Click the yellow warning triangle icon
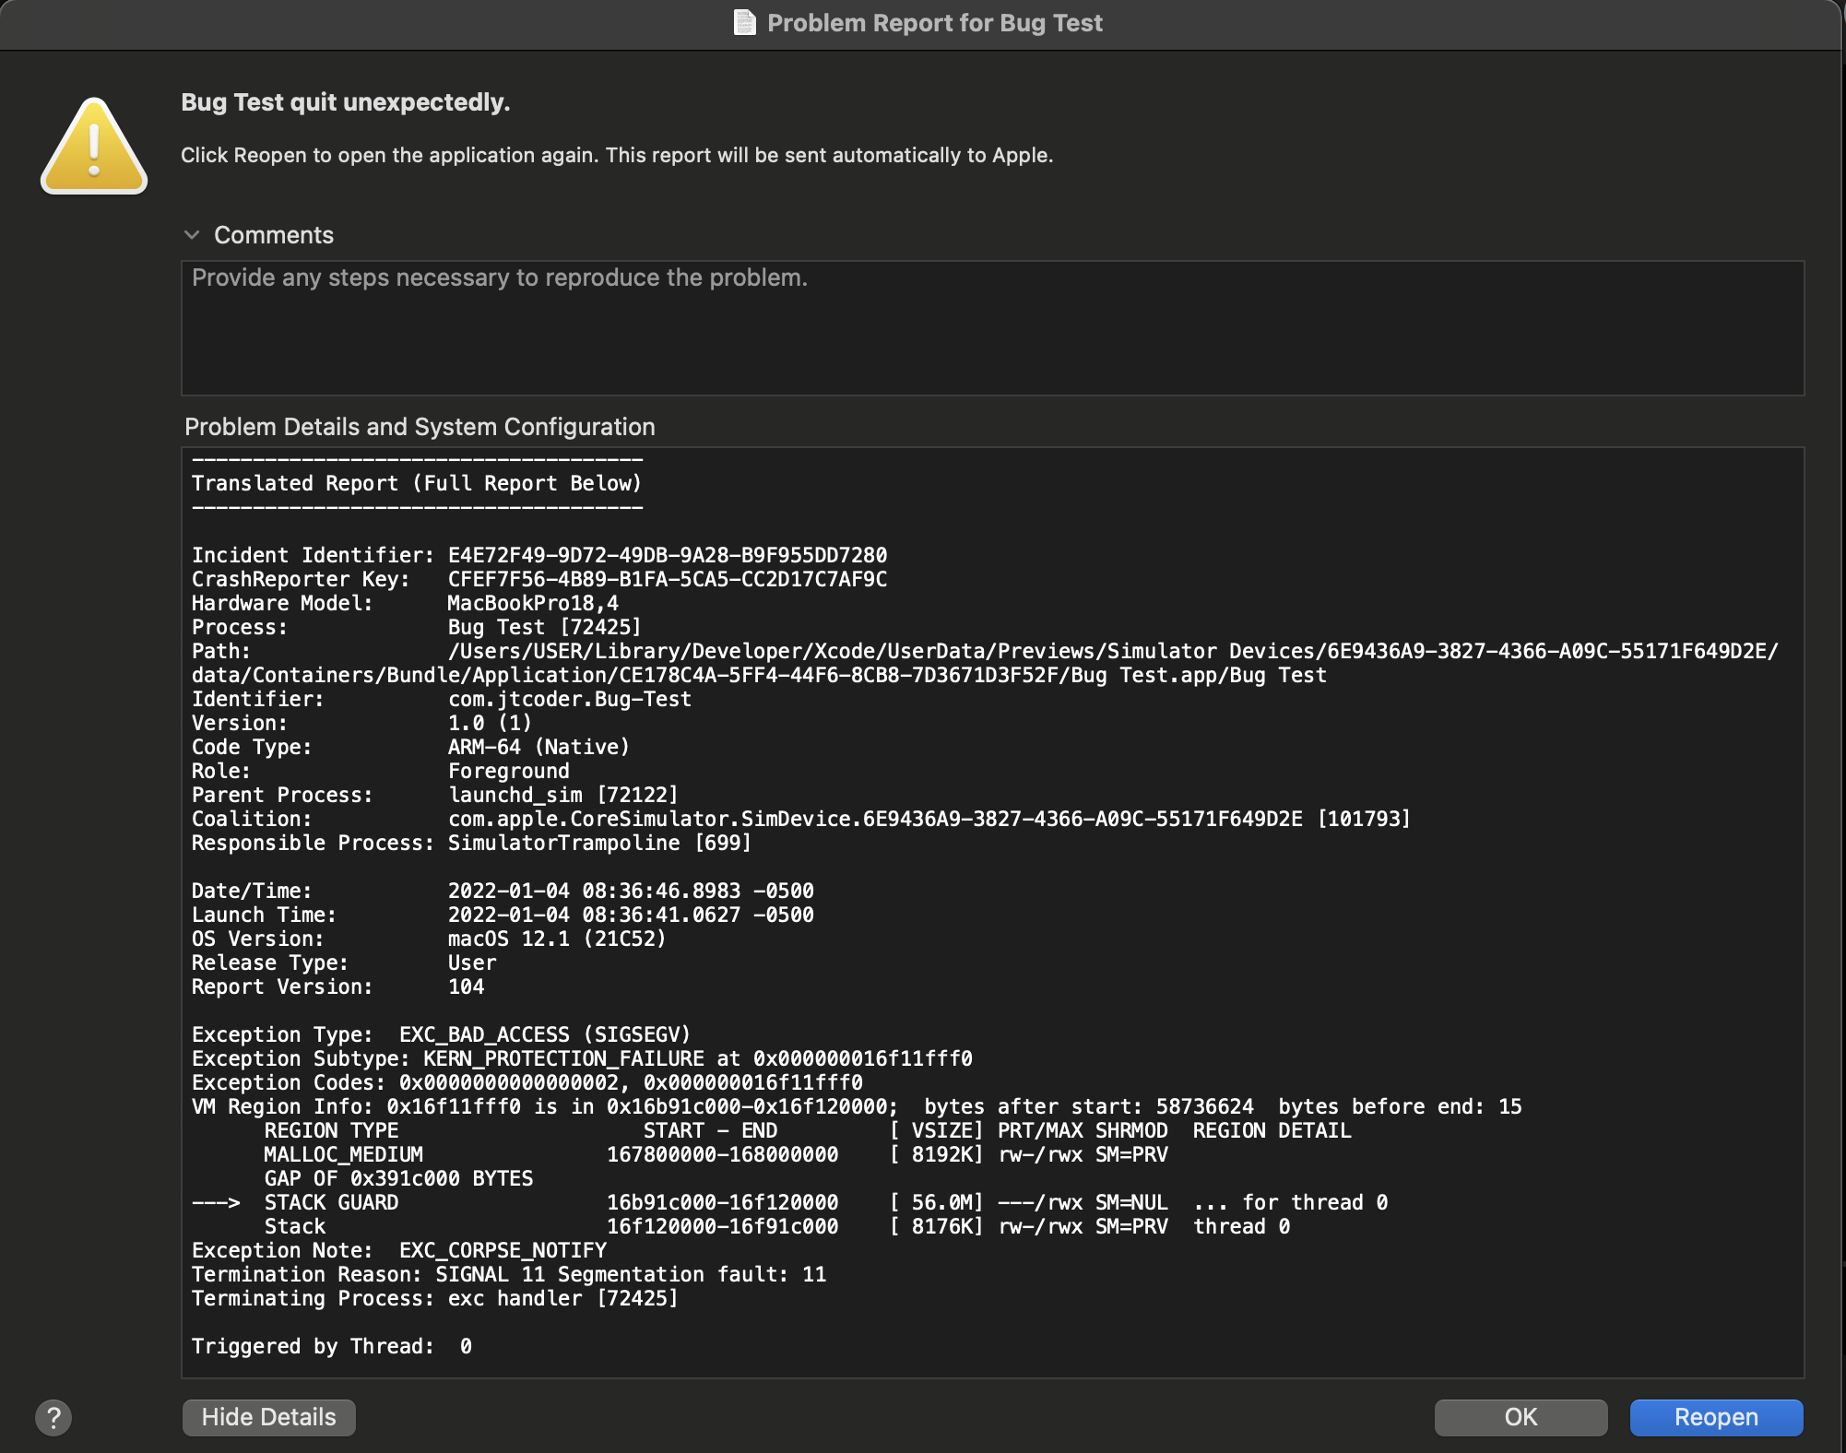1846x1453 pixels. (94, 148)
